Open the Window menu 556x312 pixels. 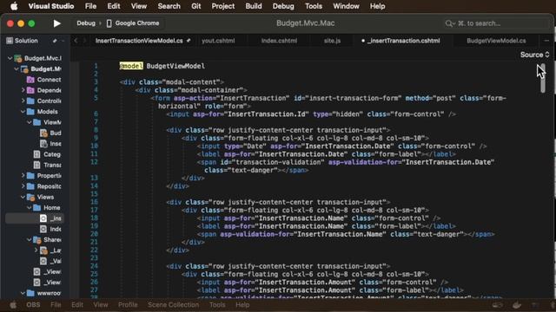[346, 6]
